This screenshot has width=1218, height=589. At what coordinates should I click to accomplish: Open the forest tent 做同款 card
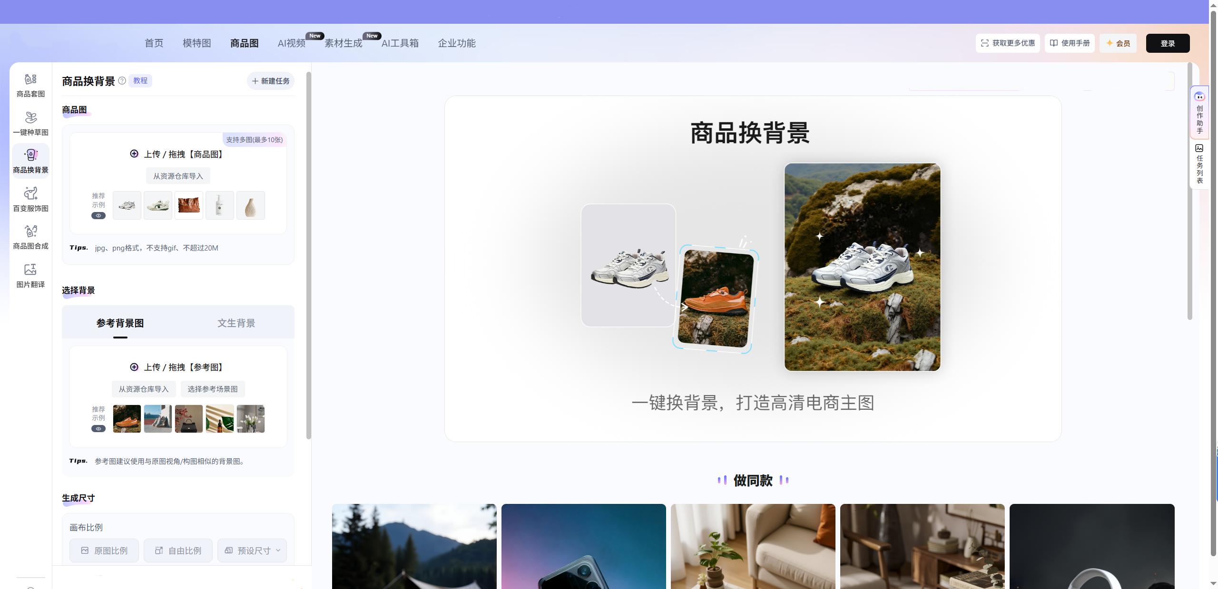tap(414, 546)
